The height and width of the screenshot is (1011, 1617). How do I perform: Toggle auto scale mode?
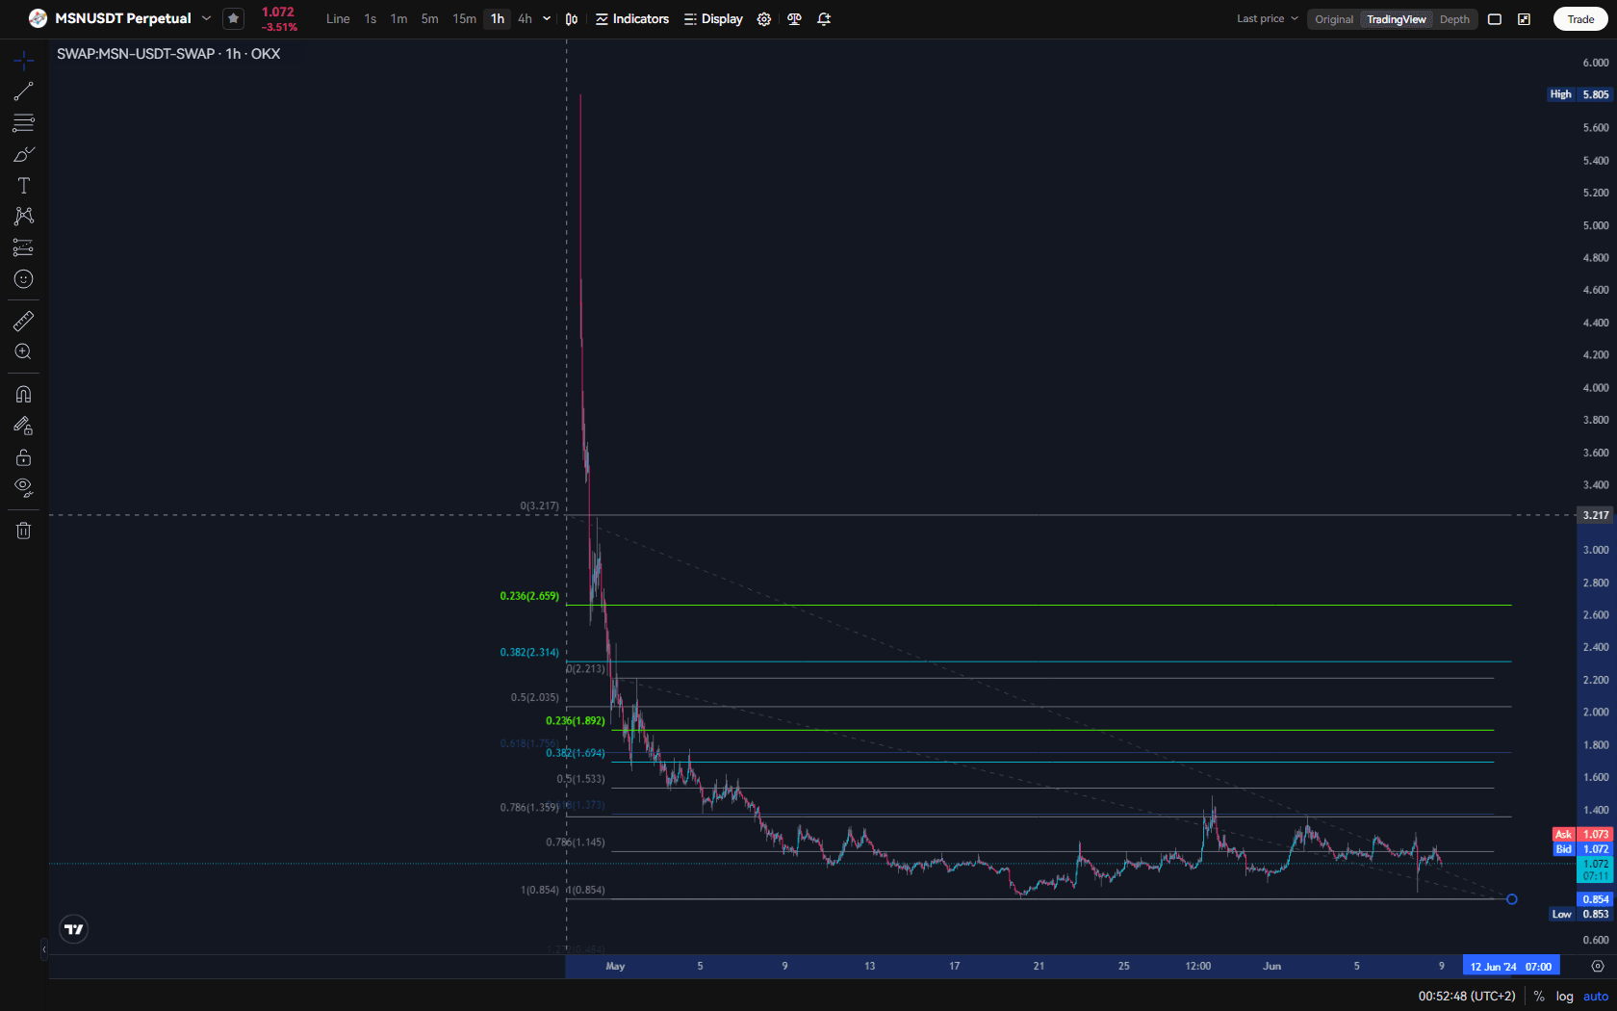click(x=1596, y=997)
